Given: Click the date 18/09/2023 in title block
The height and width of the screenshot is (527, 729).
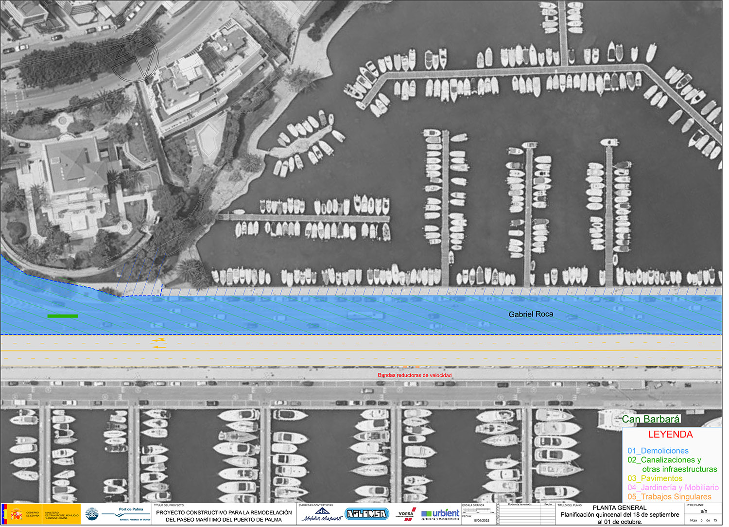Looking at the screenshot, I should pos(481,520).
